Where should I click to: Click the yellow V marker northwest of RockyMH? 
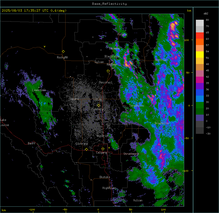[x=44, y=47]
